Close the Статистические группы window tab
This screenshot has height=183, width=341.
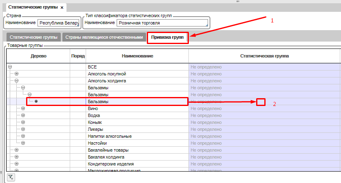point(62,8)
